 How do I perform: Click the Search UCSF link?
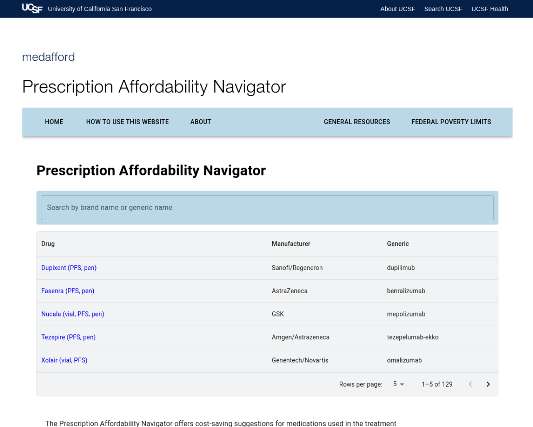(x=443, y=9)
